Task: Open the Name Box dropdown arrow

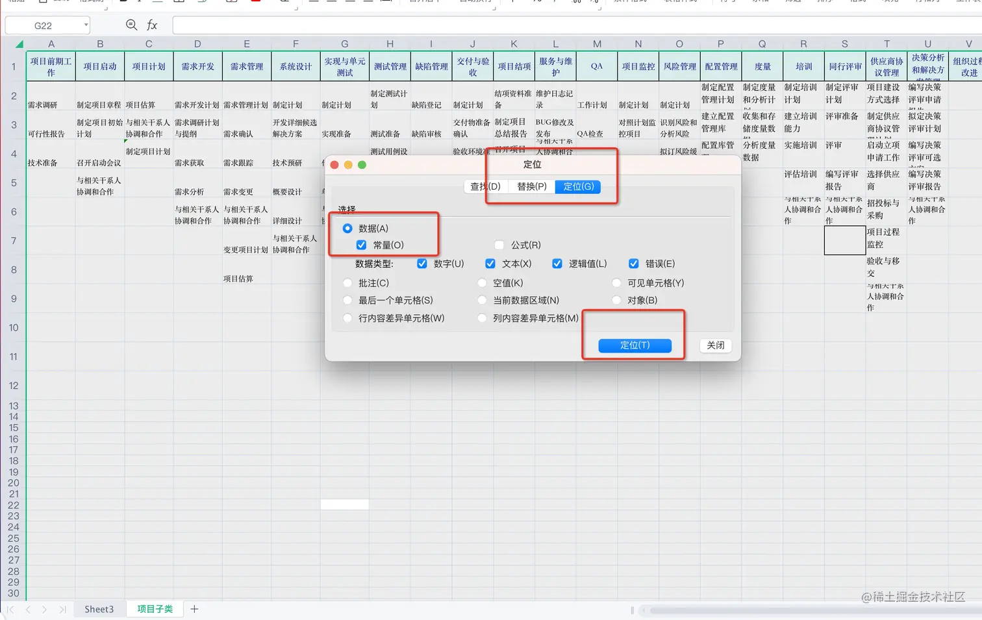Action: [x=86, y=25]
